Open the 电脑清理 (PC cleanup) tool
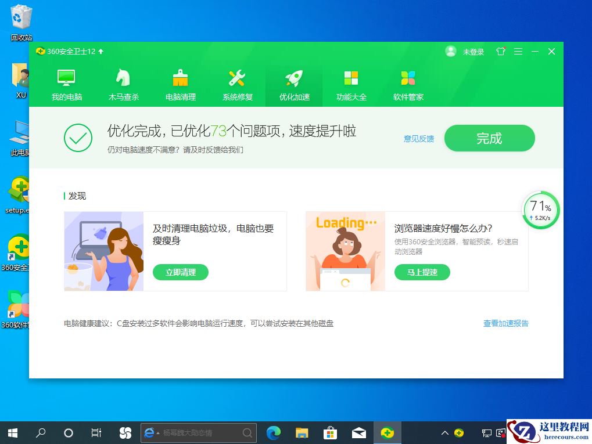The image size is (592, 444). 180,83
